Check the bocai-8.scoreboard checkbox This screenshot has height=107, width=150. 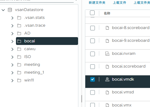click(93, 28)
